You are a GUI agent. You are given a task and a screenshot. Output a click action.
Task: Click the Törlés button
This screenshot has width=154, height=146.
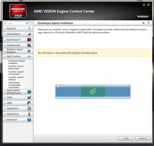tap(126, 138)
